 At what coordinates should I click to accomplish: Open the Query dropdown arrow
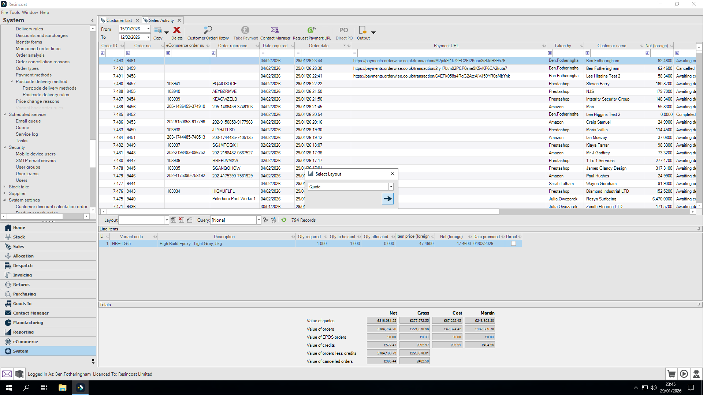[x=258, y=220]
